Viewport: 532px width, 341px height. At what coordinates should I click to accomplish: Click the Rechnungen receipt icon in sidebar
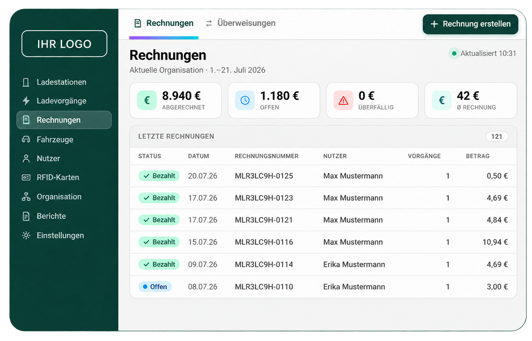click(x=26, y=120)
